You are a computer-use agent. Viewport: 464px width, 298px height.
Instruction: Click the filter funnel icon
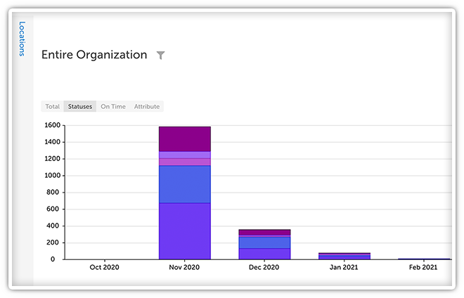pyautogui.click(x=160, y=56)
